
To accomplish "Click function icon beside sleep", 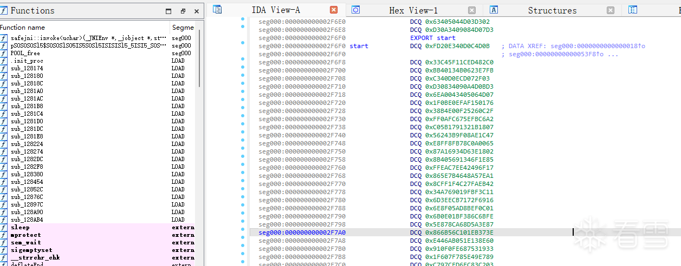I will (x=4, y=228).
